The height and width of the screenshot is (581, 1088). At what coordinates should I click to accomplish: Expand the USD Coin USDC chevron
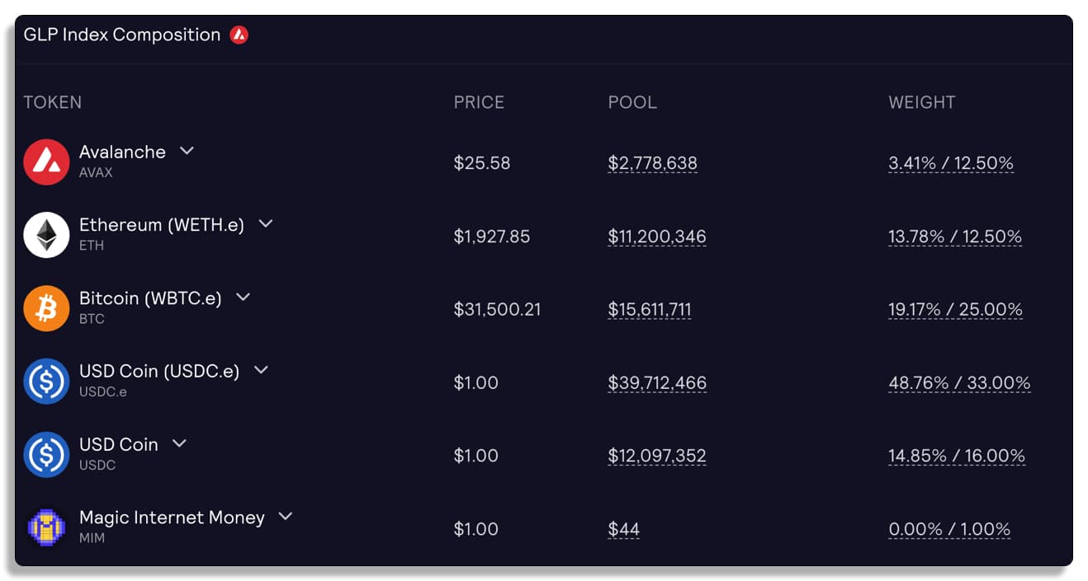tap(179, 443)
